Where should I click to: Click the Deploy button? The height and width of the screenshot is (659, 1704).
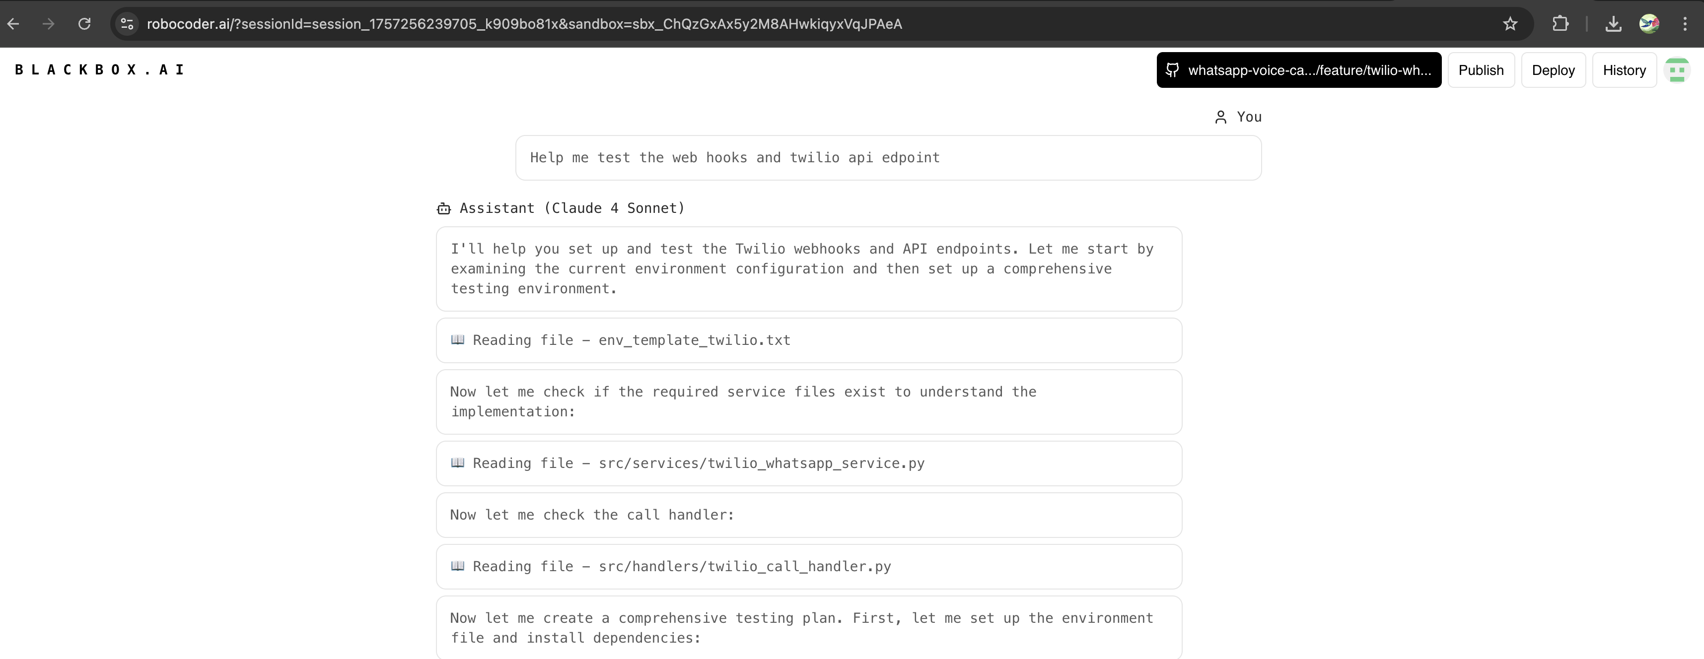[x=1553, y=70]
